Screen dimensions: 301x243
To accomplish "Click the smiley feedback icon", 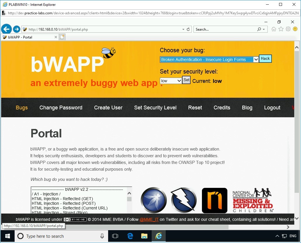I will click(x=295, y=29).
